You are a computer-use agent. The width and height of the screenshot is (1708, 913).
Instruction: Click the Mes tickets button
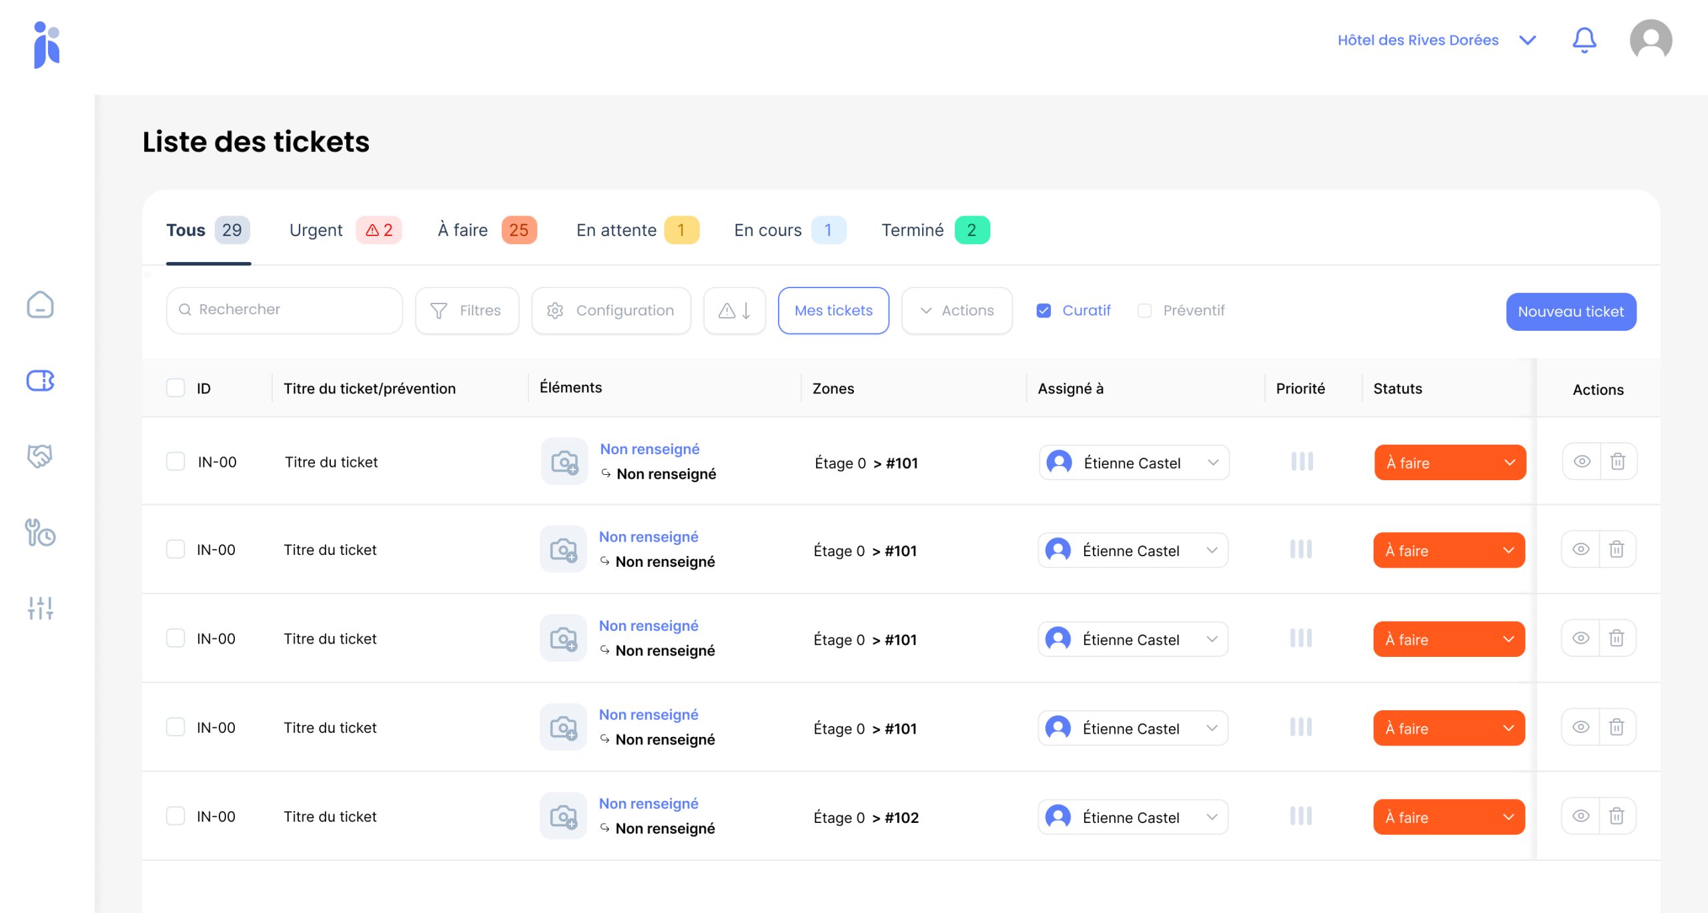pos(833,311)
